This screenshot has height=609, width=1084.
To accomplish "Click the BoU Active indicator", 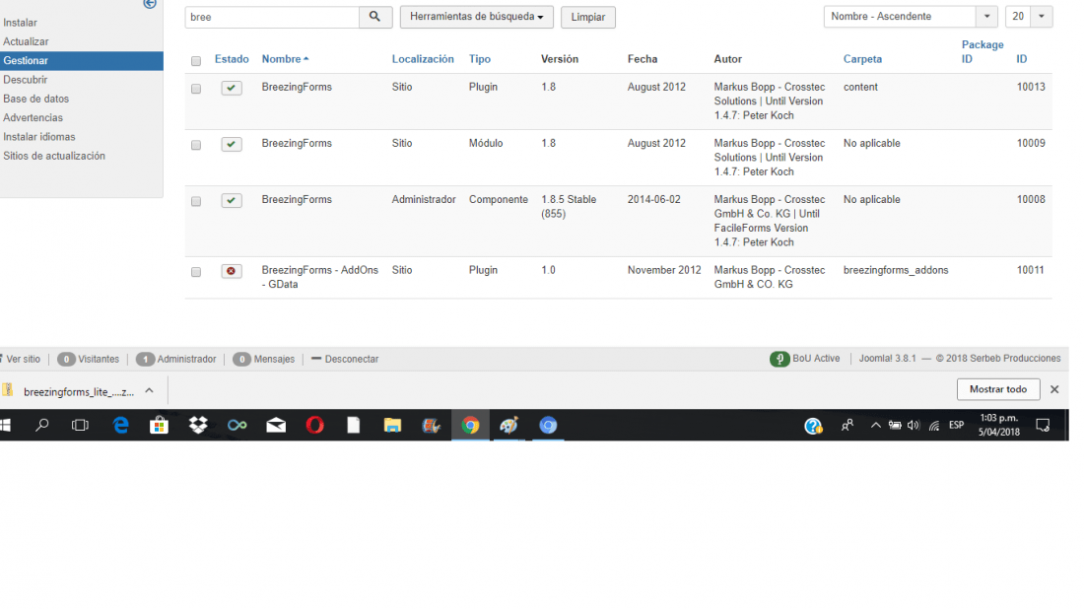I will click(x=805, y=359).
